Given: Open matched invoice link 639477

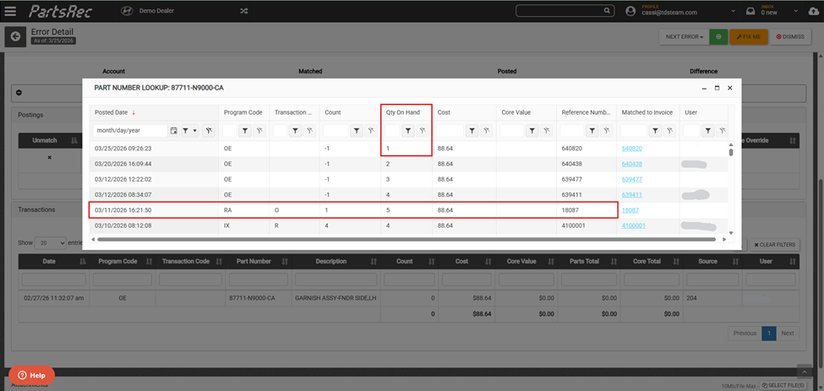Looking at the screenshot, I should (631, 180).
